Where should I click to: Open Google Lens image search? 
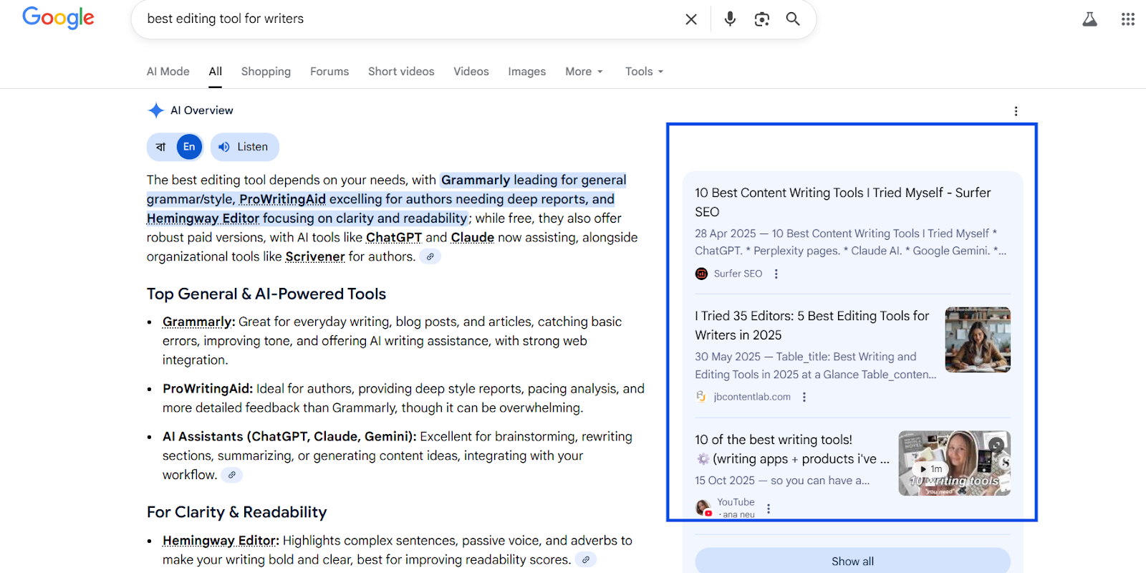coord(761,19)
